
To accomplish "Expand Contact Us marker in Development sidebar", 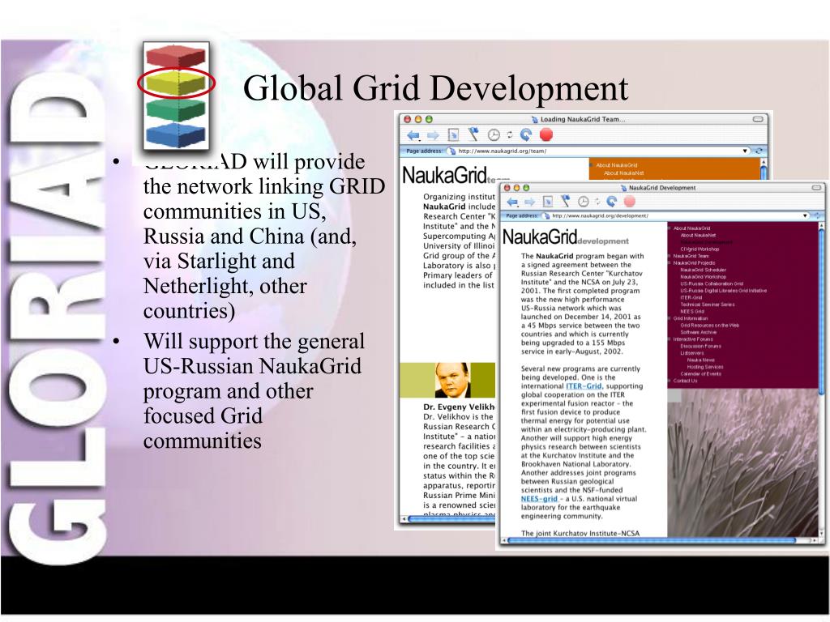I will point(669,381).
